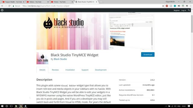Open Cortana search circle in taskbar
Viewport: 193px width, 108px height.
coord(7,106)
